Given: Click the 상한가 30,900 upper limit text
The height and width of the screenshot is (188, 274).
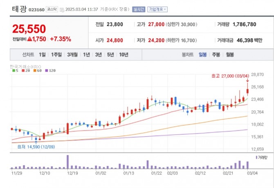Looking at the screenshot, I should tap(182, 24).
